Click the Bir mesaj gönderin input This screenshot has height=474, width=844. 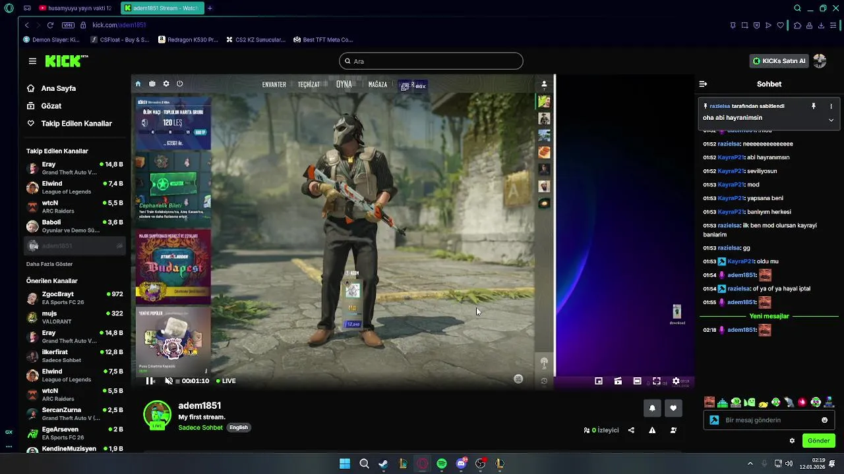768,420
